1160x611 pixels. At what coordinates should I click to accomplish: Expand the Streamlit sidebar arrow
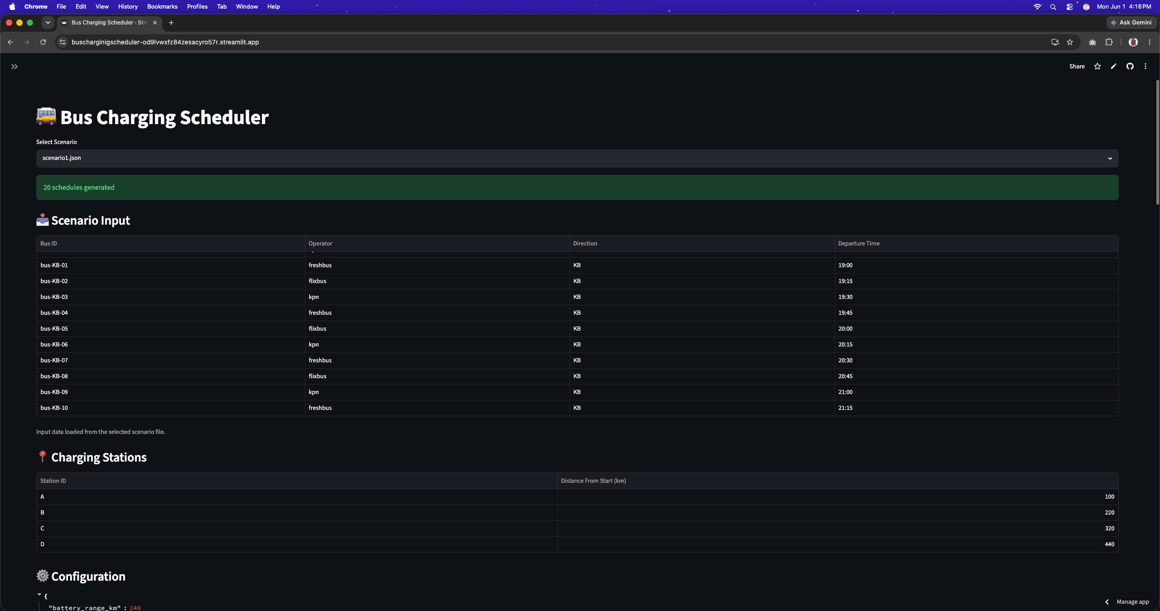pyautogui.click(x=14, y=67)
